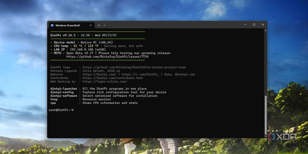Click 'Running warm, but safe' text
This screenshot has width=308, height=154.
pyautogui.click(x=123, y=46)
